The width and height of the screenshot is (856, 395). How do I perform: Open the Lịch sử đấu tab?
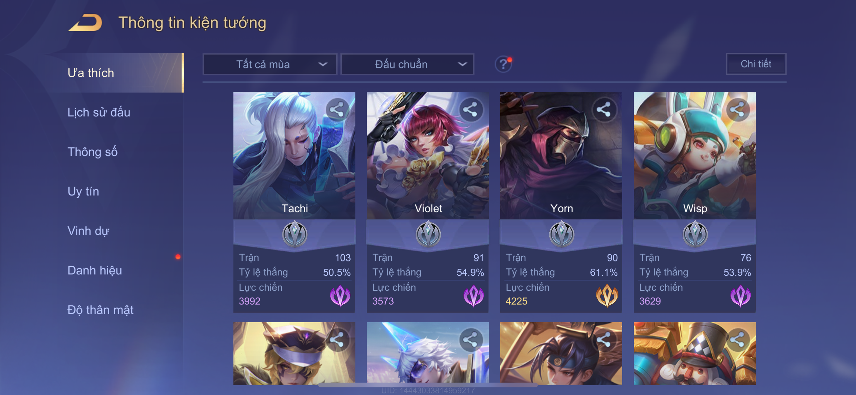99,112
